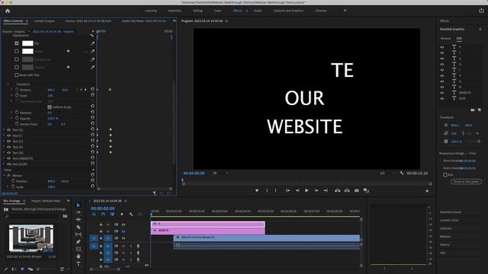Open Program monitor wrench settings
This screenshot has width=488, height=274.
click(402, 173)
